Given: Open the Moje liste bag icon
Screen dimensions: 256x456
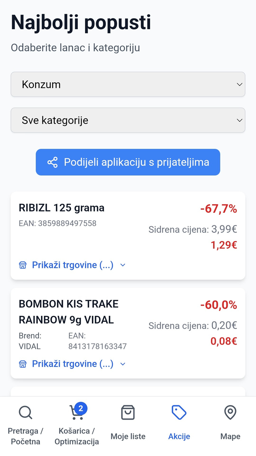Looking at the screenshot, I should click(x=128, y=412).
